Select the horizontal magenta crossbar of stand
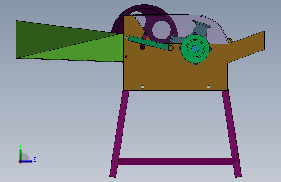 coord(176,161)
